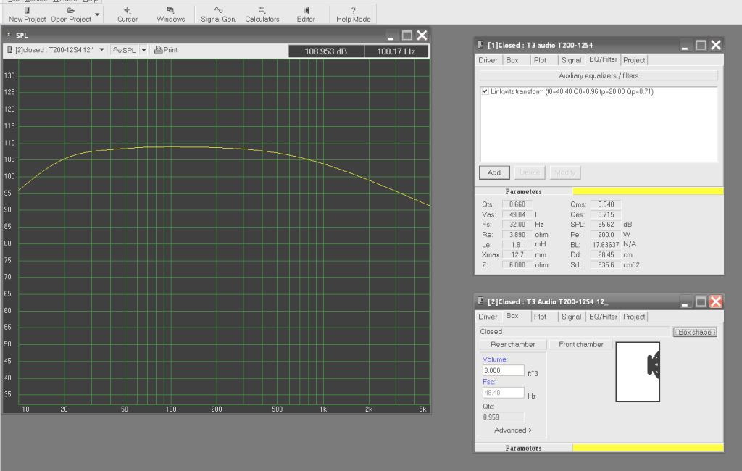
Task: Switch to Driver tab in window [2]Closed
Action: 488,317
